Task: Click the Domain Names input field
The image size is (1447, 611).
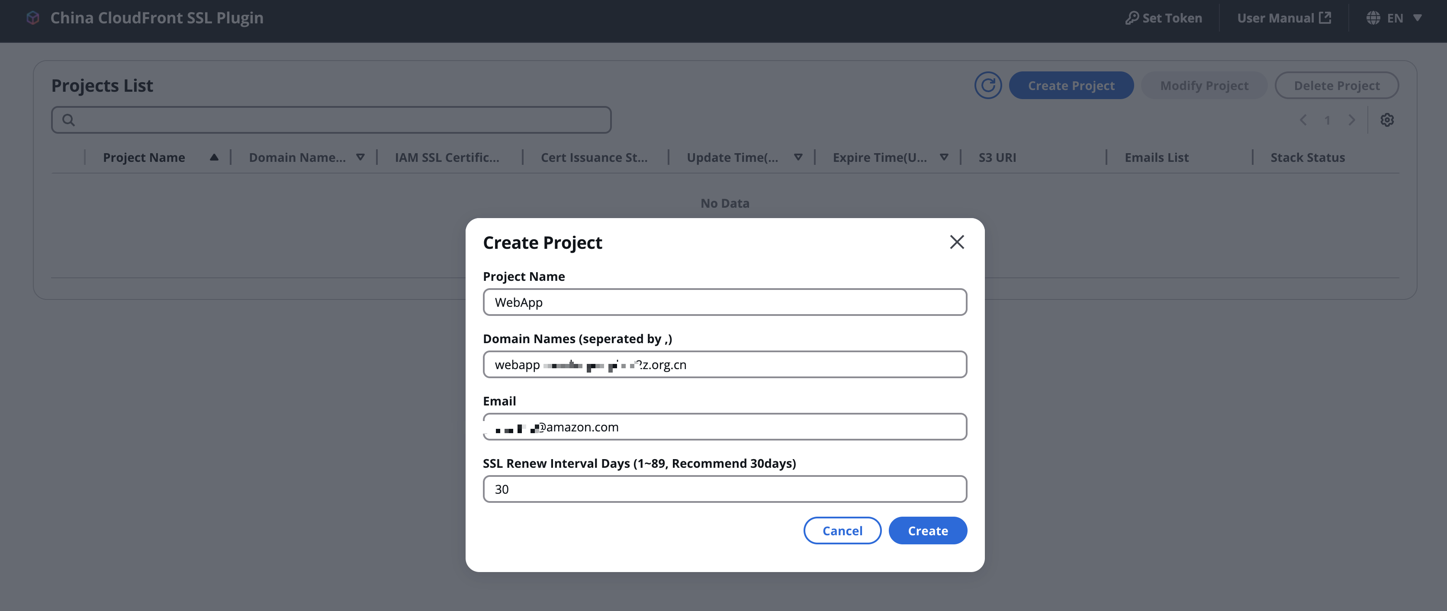Action: pyautogui.click(x=725, y=364)
